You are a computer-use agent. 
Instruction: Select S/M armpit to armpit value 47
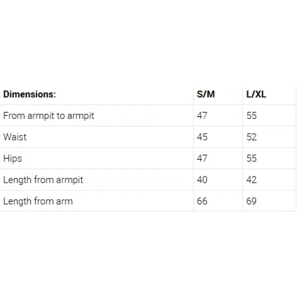point(202,115)
